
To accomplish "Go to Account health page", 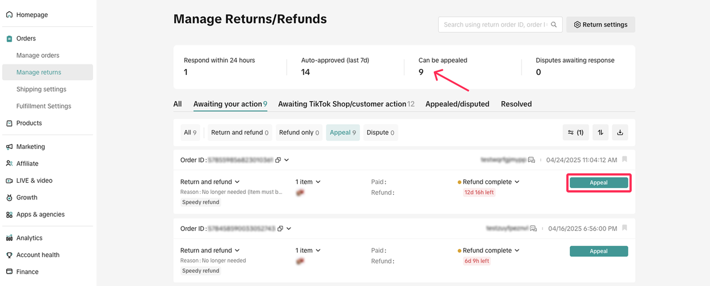I will coord(38,255).
